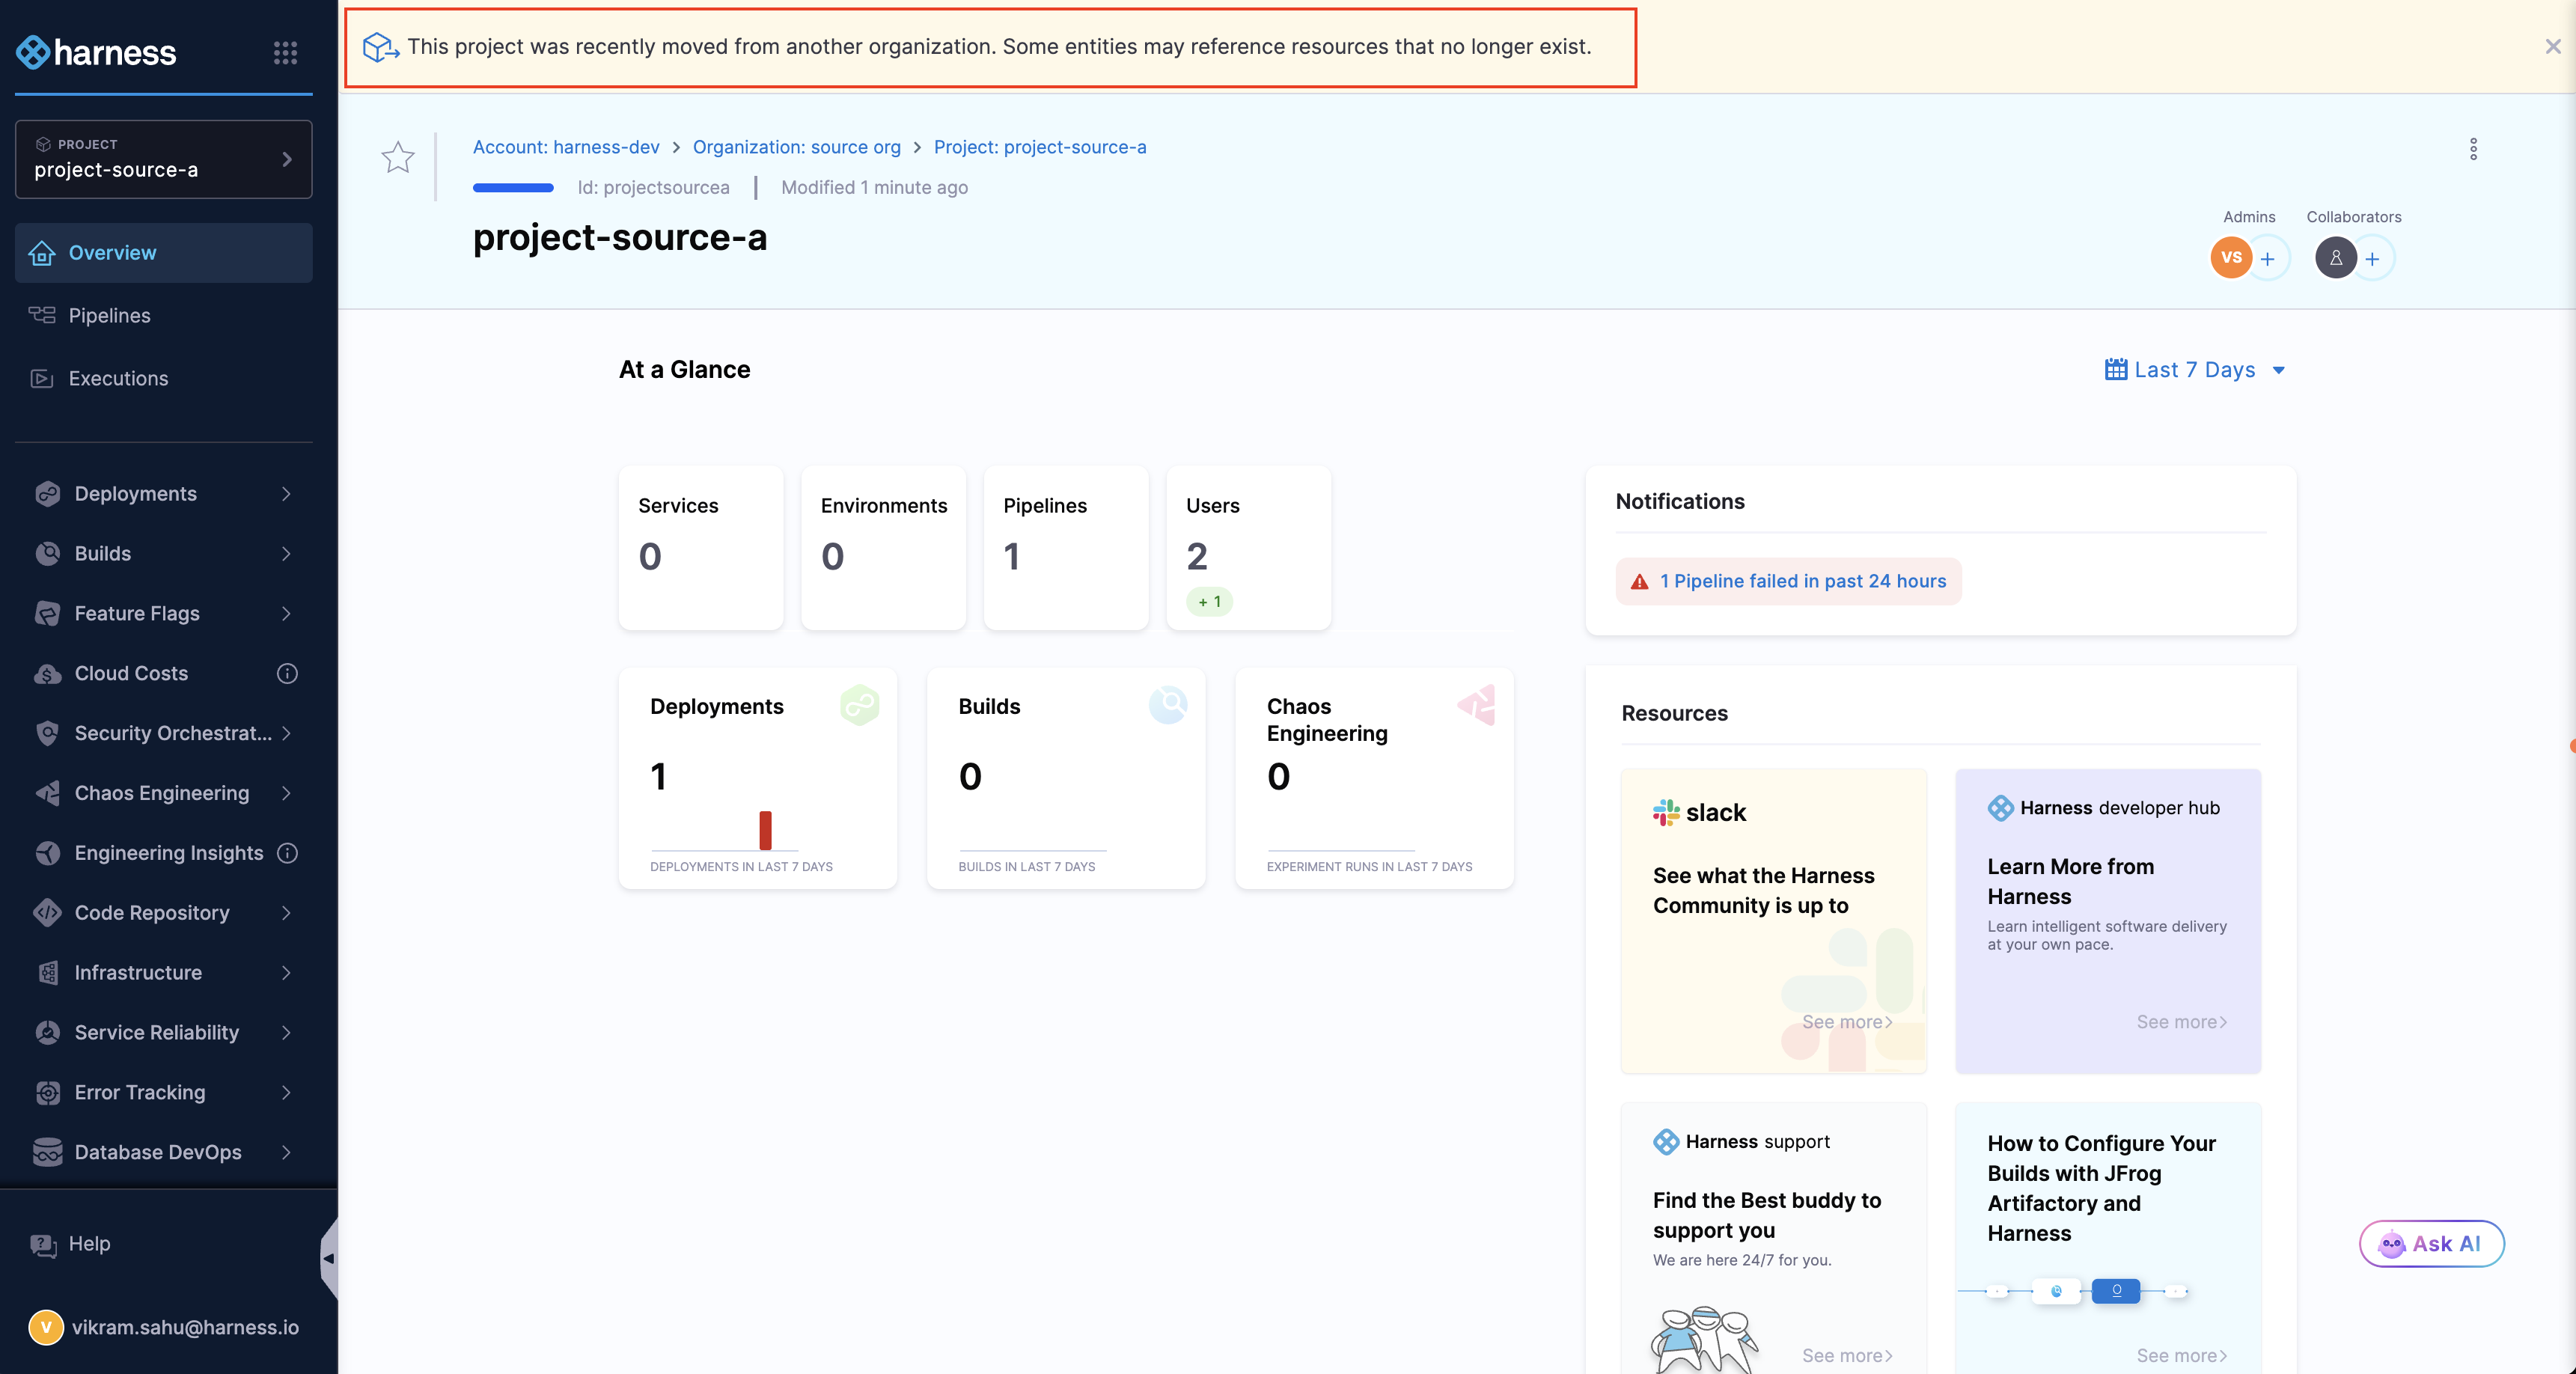
Task: Click the Engineering Insights info icon
Action: 287,853
